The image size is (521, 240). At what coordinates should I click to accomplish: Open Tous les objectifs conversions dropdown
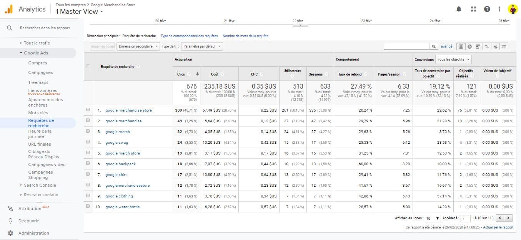[x=453, y=59]
